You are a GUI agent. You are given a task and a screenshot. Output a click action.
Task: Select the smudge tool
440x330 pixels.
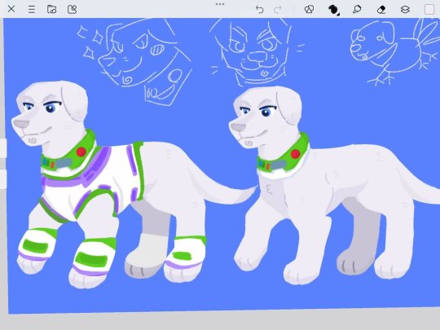(x=357, y=10)
